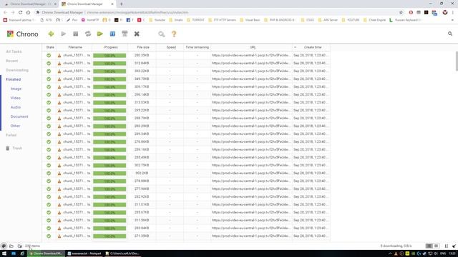Click the browser Home icon
This screenshot has height=257, width=458.
click(28, 13)
